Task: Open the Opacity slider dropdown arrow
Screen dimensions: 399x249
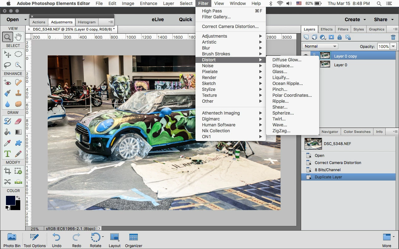Action: pyautogui.click(x=393, y=46)
